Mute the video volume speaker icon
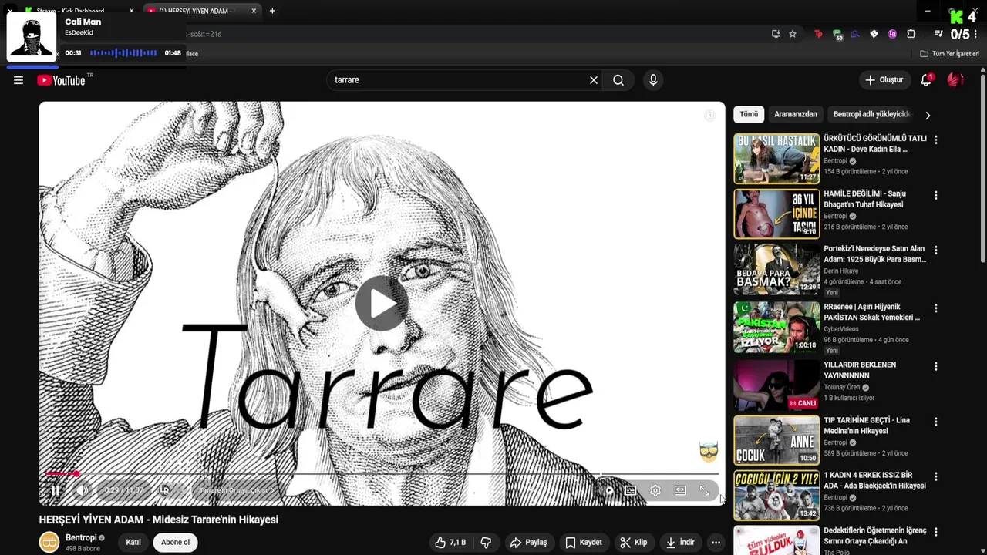987x555 pixels. pyautogui.click(x=82, y=490)
